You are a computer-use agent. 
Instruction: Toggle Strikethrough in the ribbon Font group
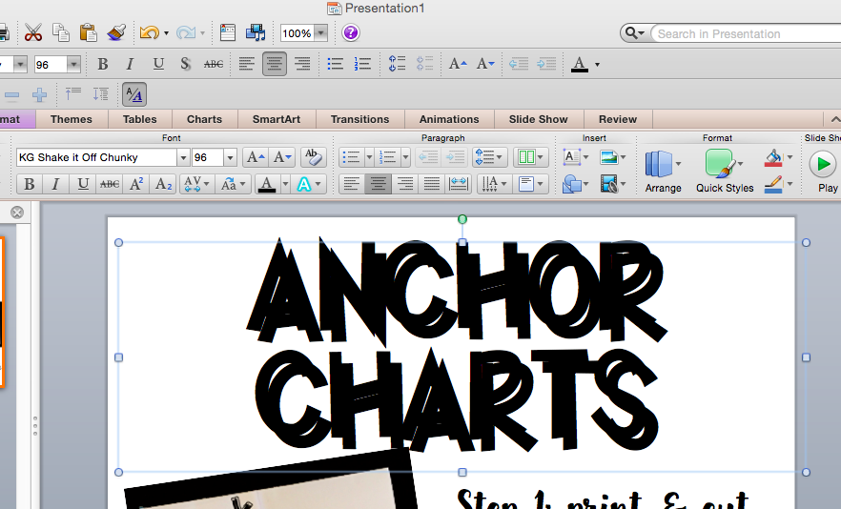coord(110,185)
